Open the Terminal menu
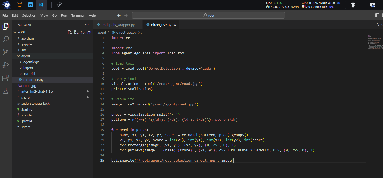This screenshot has height=178, width=383. [78, 15]
